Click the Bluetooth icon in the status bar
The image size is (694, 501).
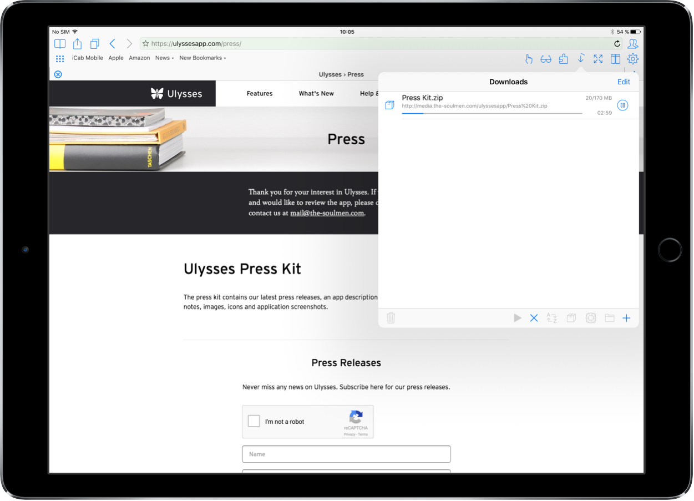click(x=612, y=32)
